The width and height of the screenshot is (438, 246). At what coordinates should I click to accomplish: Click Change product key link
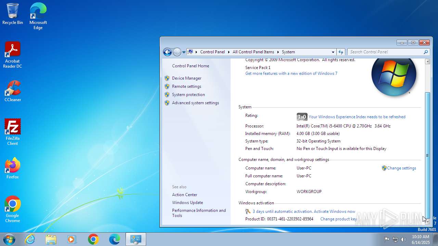pos(338,219)
